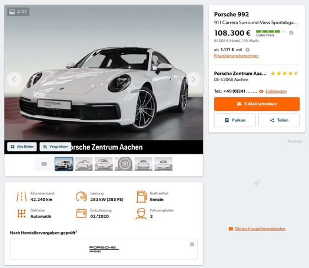
Task: Click the Porsche Approved logo
Action: [x=104, y=249]
